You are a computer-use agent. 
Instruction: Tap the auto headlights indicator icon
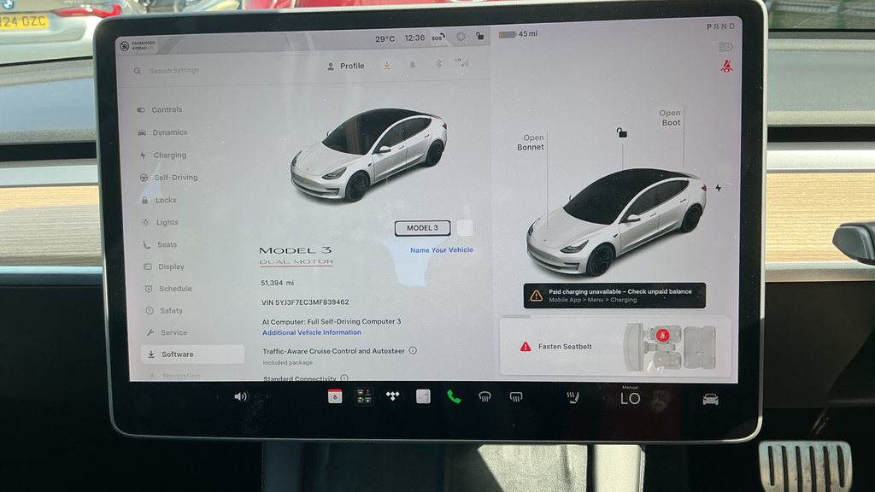pyautogui.click(x=725, y=47)
